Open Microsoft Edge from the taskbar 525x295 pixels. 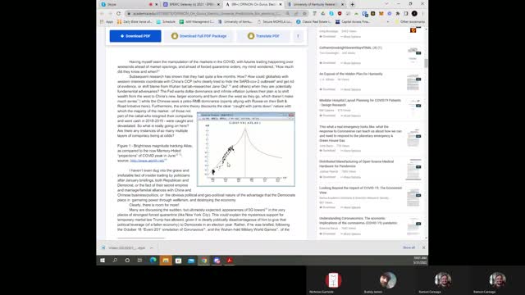(153, 261)
